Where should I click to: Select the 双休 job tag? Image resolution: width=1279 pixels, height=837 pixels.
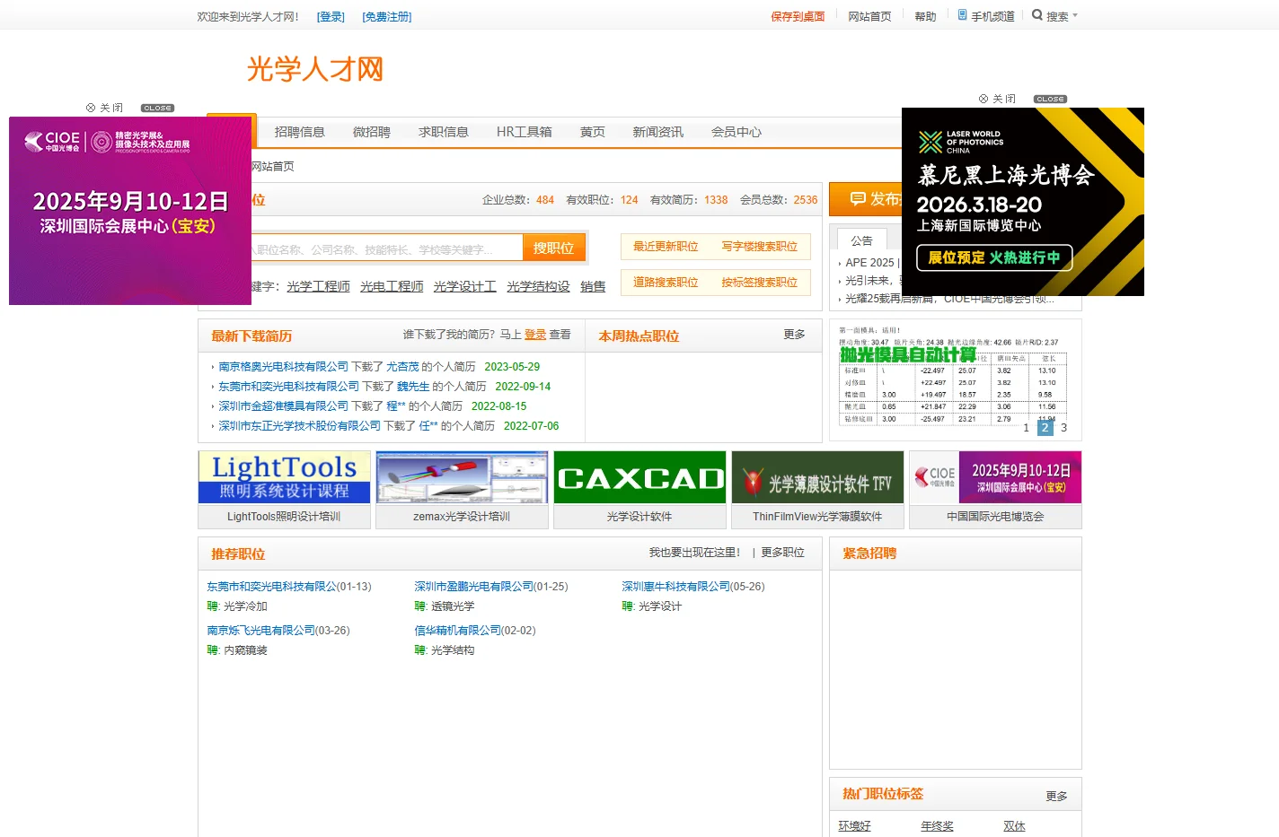point(1014,826)
